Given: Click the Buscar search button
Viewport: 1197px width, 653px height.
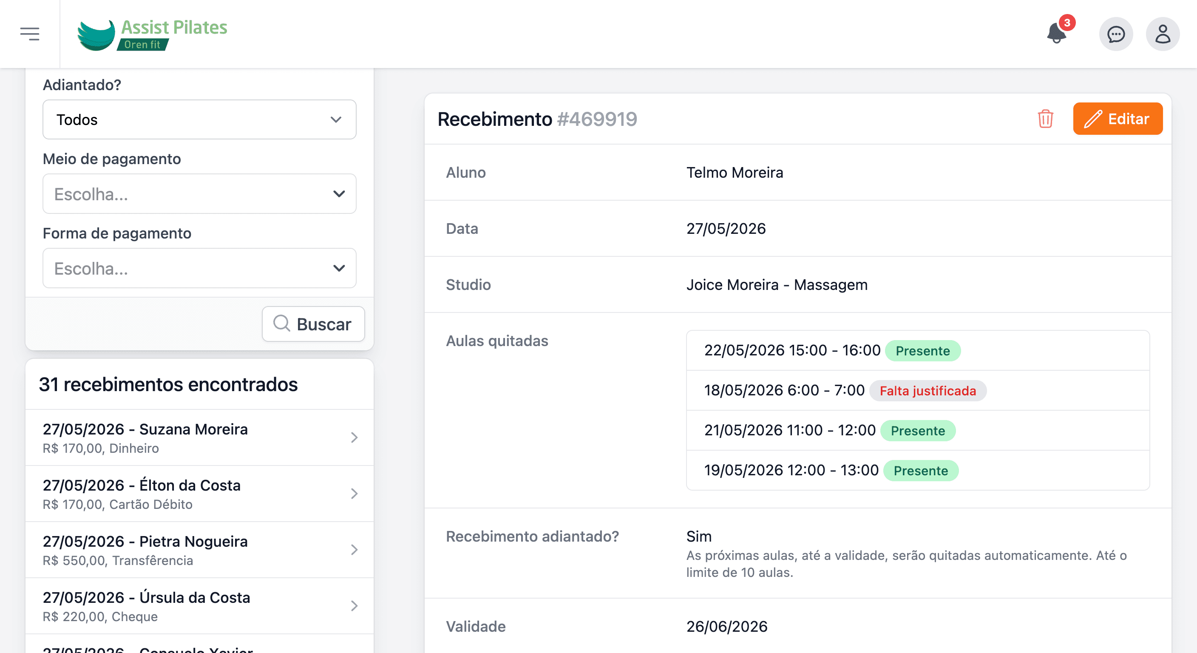Looking at the screenshot, I should pos(313,324).
